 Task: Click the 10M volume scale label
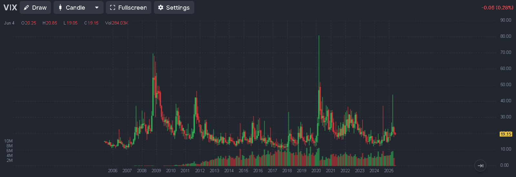[x=8, y=141]
